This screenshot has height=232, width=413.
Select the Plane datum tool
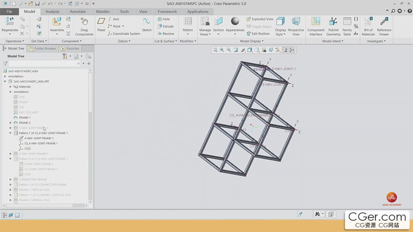click(101, 24)
